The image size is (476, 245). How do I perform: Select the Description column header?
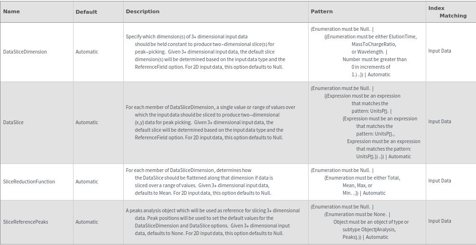pos(143,11)
